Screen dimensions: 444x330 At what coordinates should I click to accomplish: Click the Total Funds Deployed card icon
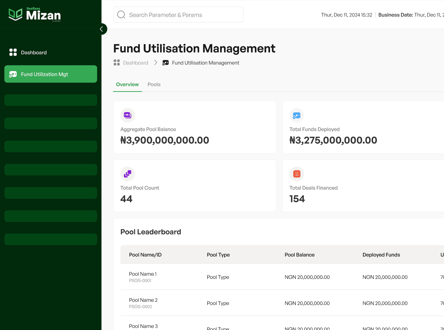pyautogui.click(x=296, y=115)
